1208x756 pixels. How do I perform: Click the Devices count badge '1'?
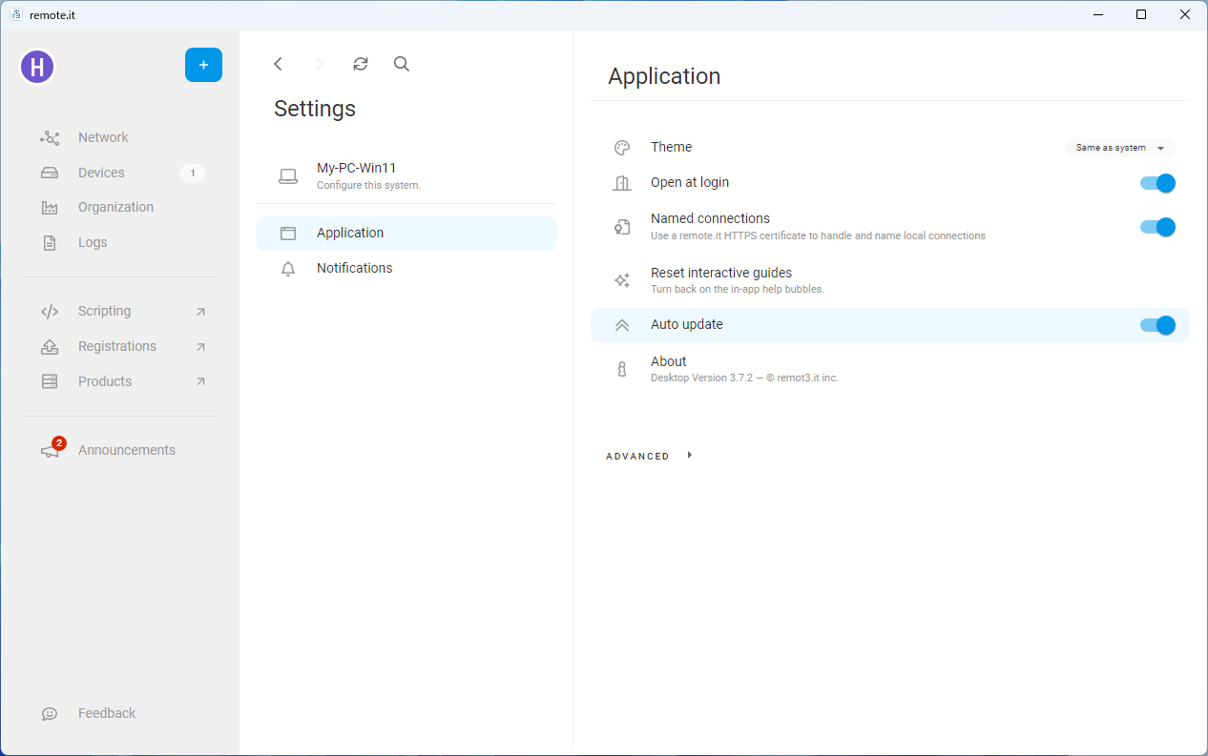click(193, 174)
